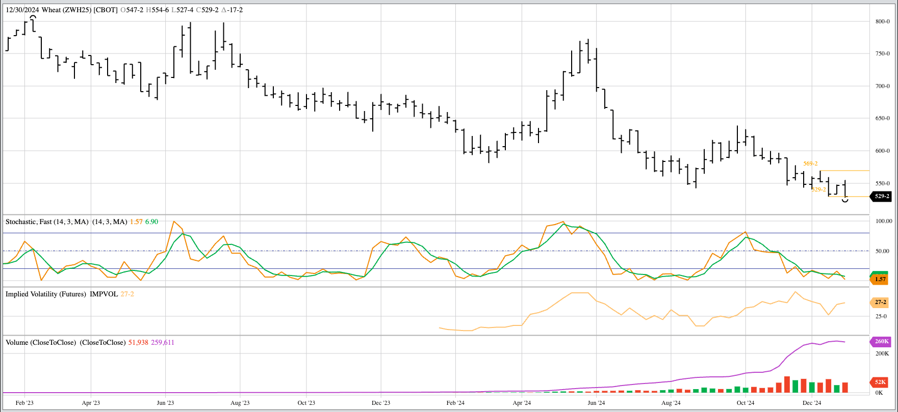The height and width of the screenshot is (412, 898).
Task: Click the orange 1.57 stochastic value tag
Action: click(x=879, y=279)
